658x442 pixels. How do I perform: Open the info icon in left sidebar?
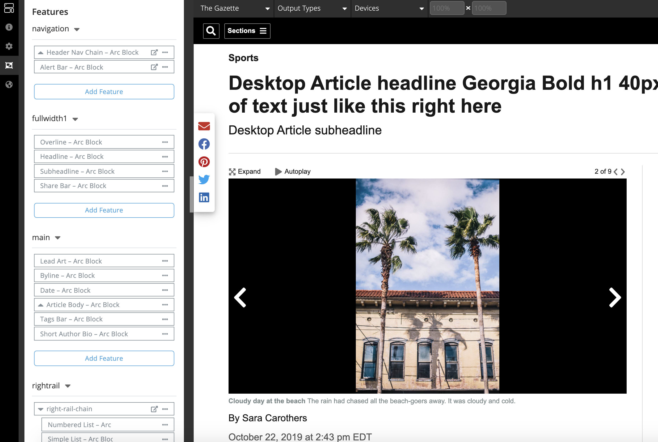tap(9, 27)
